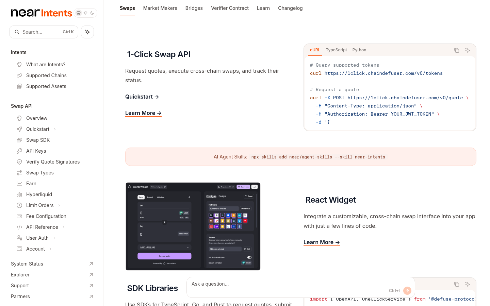Click the API Keys key icon

(19, 151)
